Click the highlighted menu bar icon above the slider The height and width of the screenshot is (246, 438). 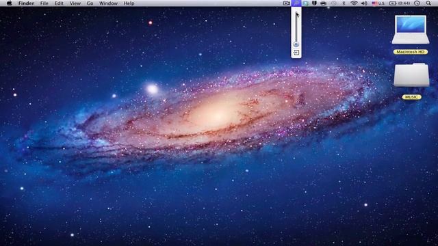click(x=296, y=3)
